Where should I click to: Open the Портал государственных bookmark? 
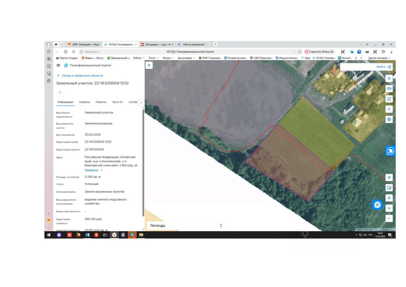coord(67,58)
